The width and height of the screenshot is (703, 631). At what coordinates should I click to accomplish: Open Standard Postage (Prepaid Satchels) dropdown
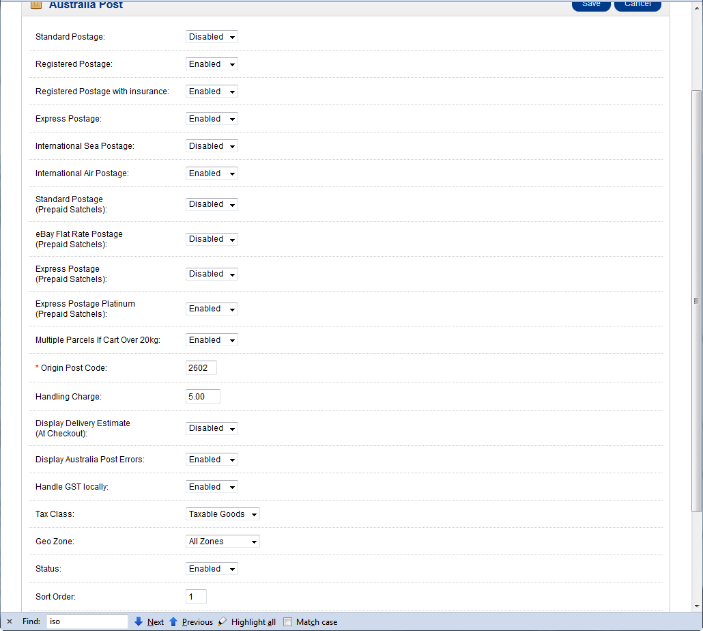212,204
